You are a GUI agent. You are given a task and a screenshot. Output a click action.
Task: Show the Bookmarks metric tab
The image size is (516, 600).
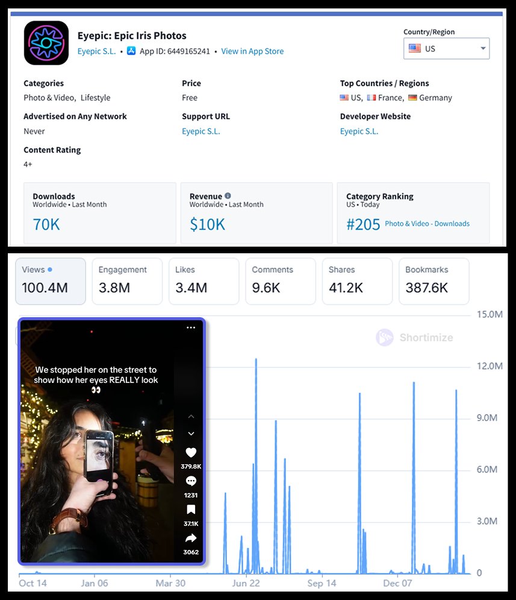pos(434,281)
